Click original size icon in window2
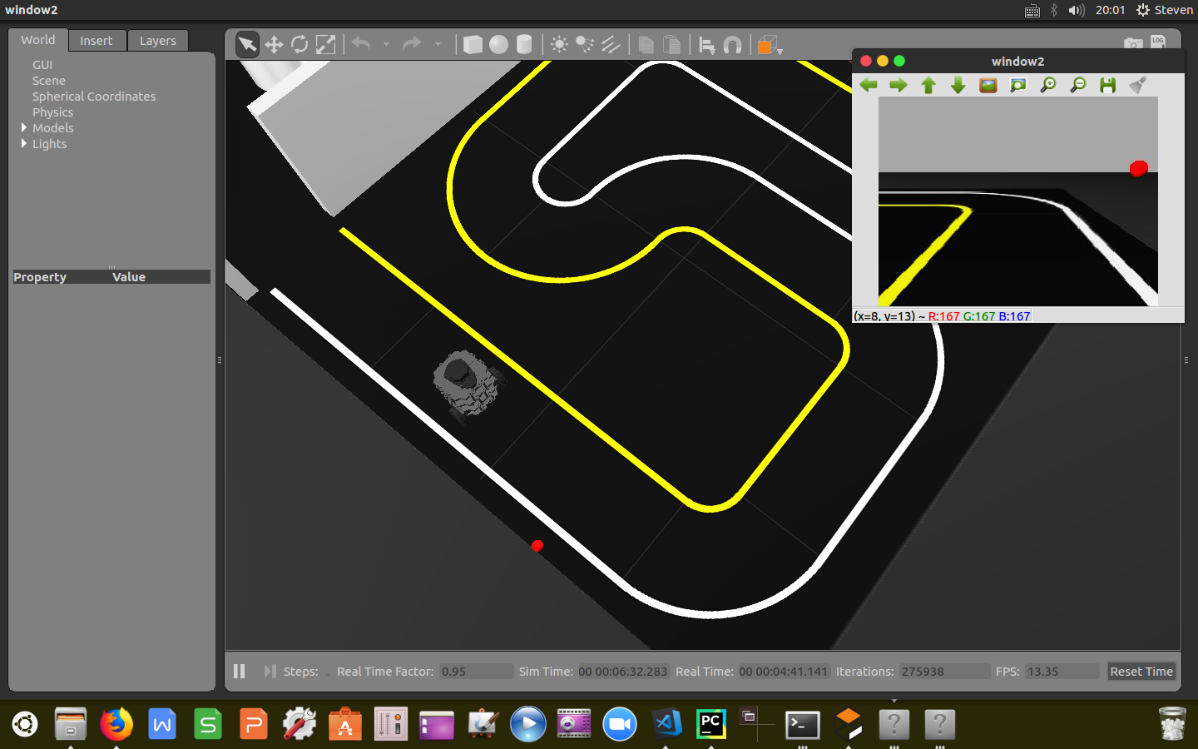Image resolution: width=1198 pixels, height=749 pixels. coord(988,85)
